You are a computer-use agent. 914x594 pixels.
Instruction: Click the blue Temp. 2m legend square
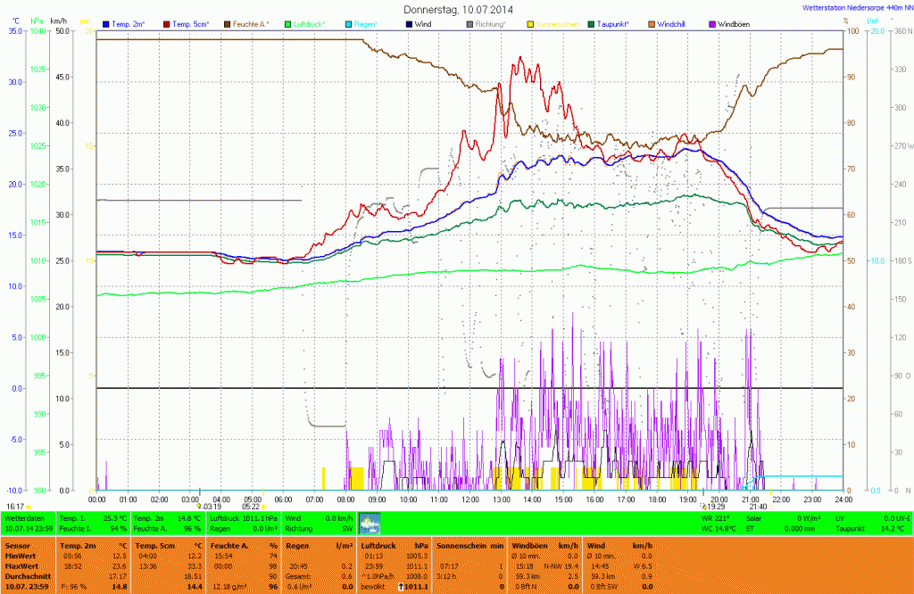click(x=107, y=24)
